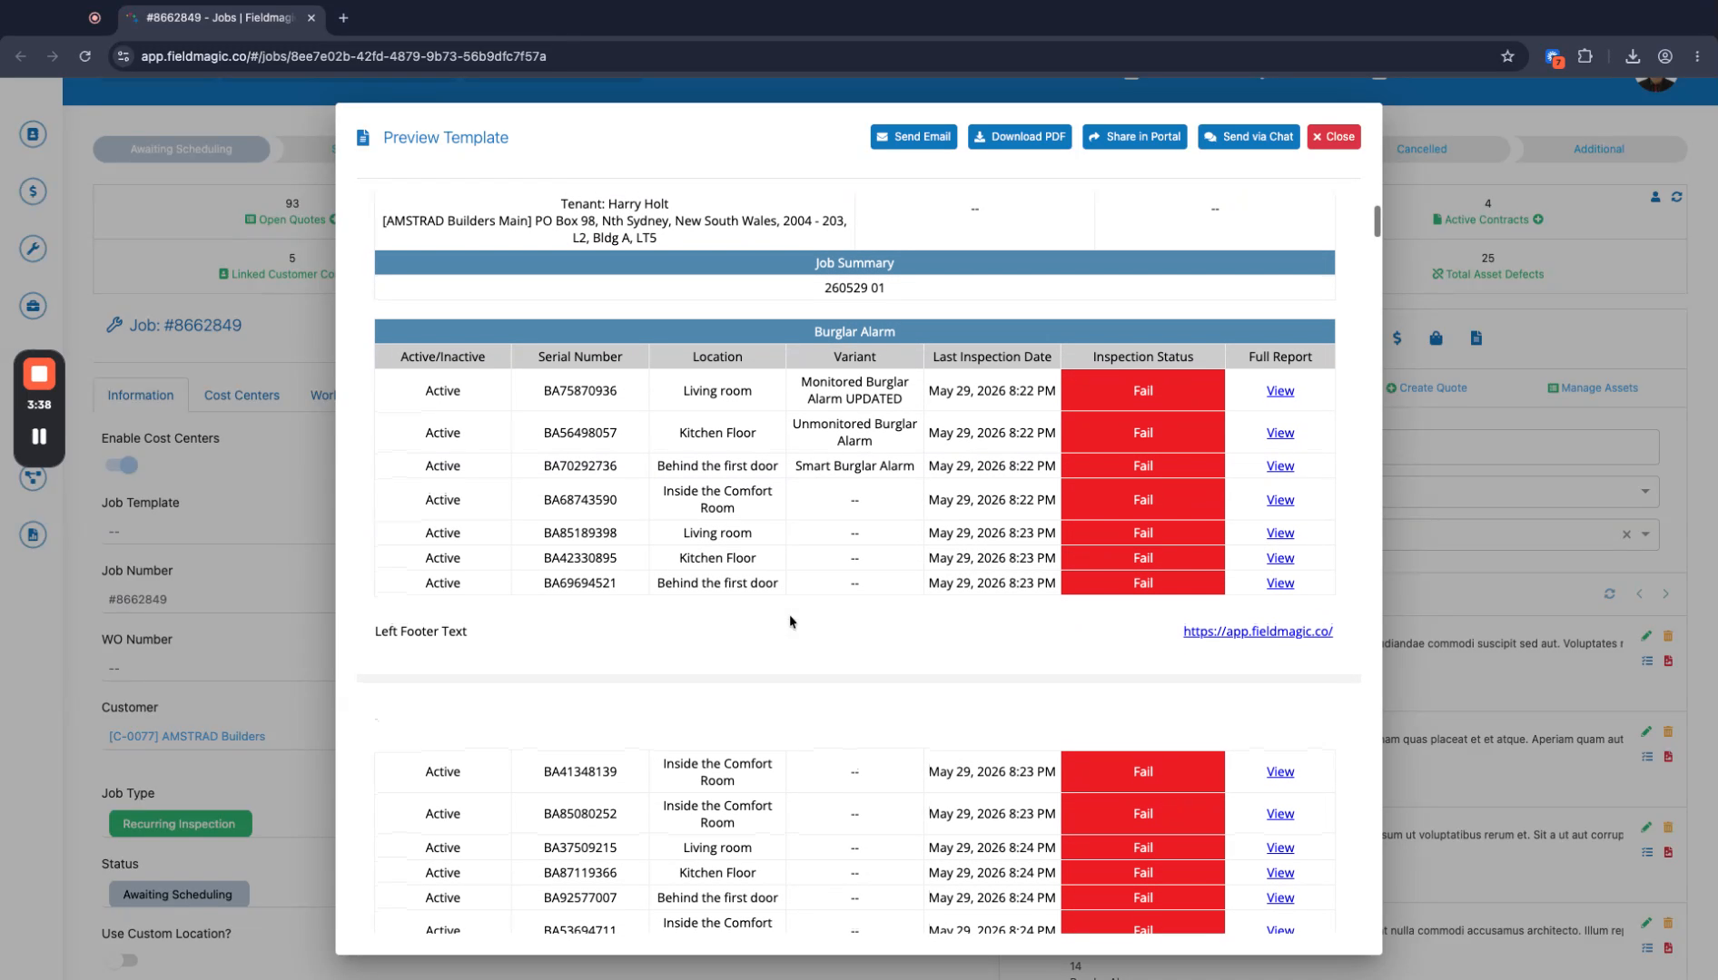The height and width of the screenshot is (980, 1718).
Task: Expand the dropdown arrow in right panel
Action: click(1644, 492)
